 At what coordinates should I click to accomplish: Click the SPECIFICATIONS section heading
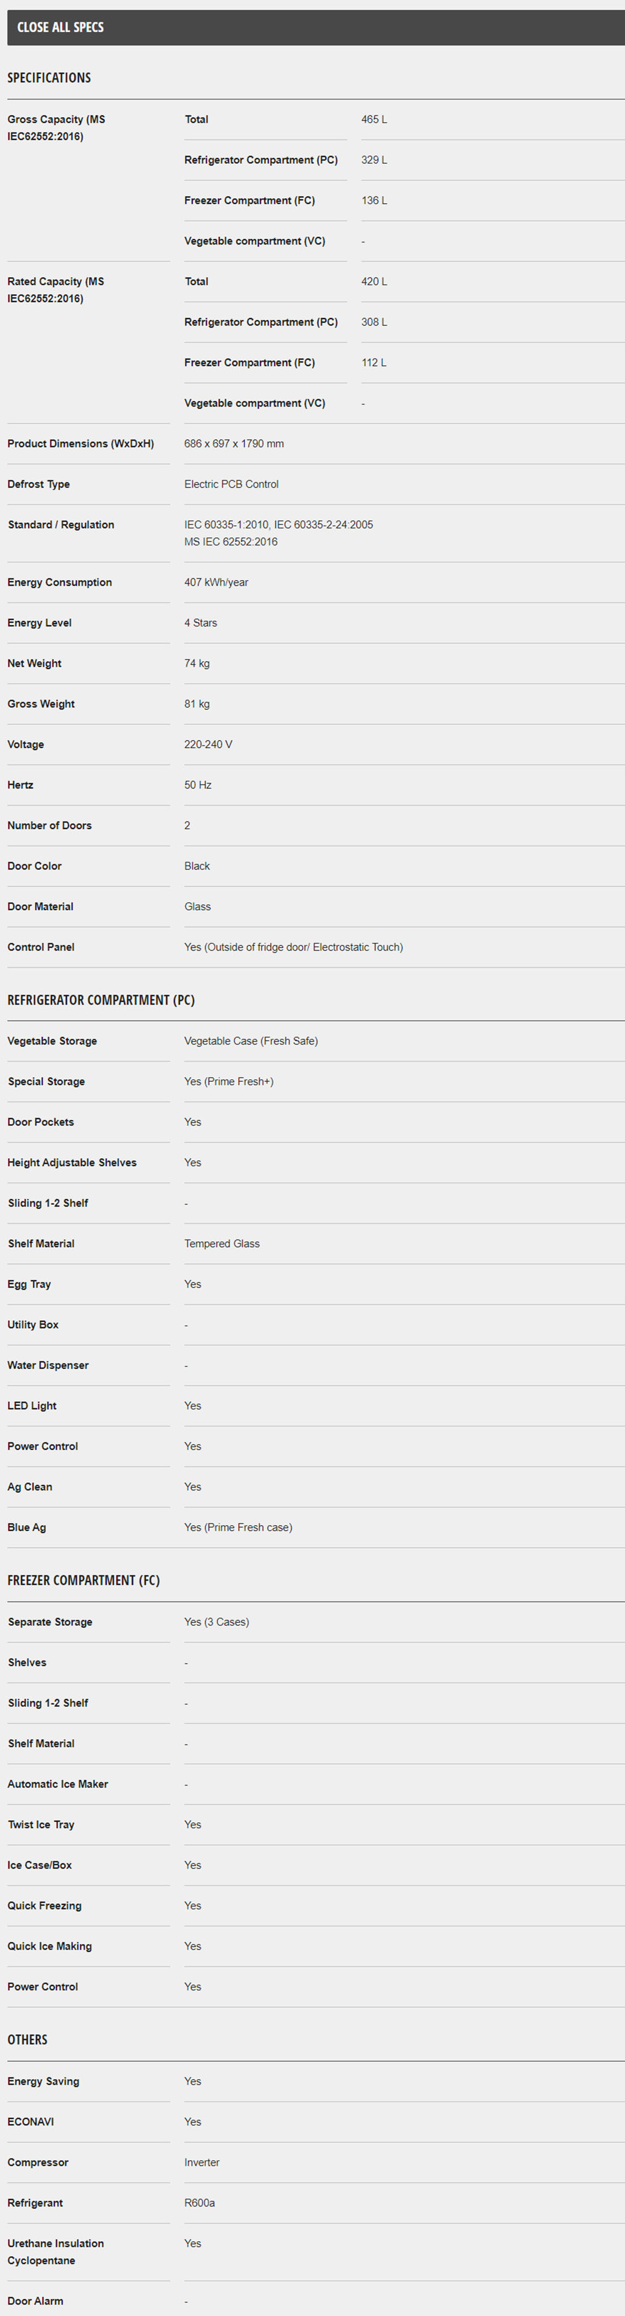pyautogui.click(x=49, y=78)
